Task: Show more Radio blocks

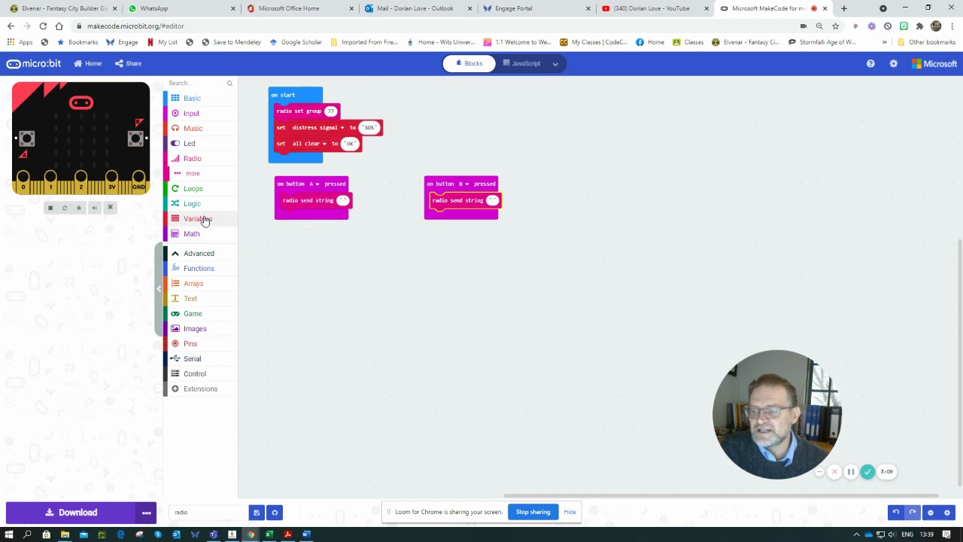Action: pos(193,173)
